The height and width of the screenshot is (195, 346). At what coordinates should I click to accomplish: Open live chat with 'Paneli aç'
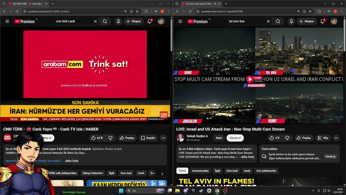(330, 157)
